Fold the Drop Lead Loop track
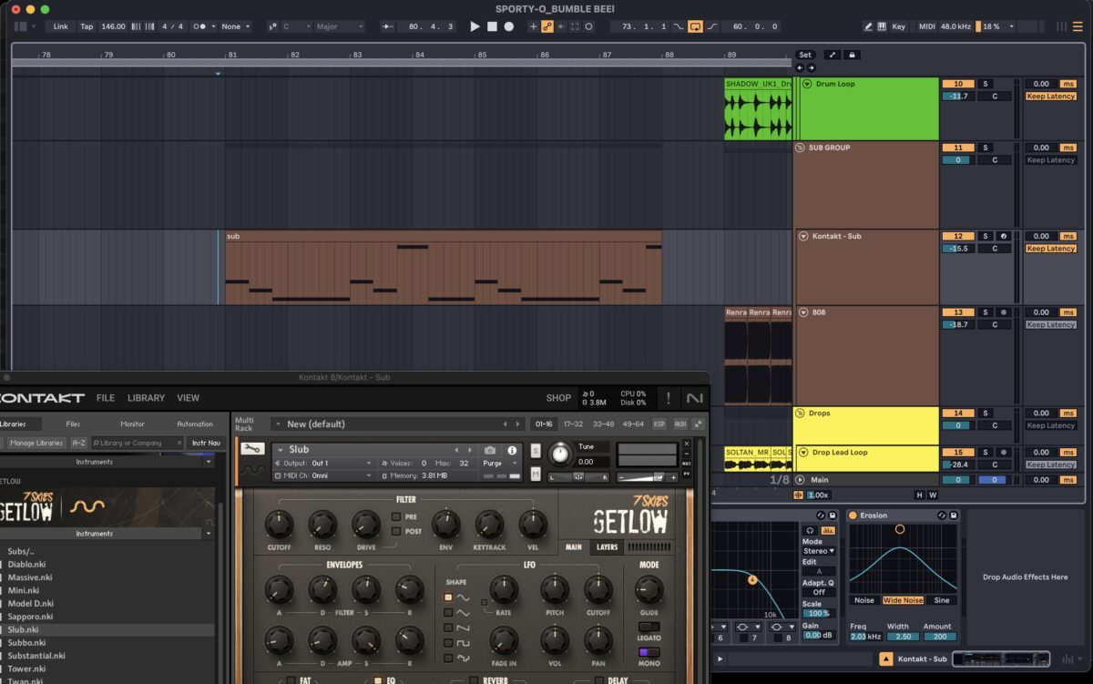 (x=804, y=453)
